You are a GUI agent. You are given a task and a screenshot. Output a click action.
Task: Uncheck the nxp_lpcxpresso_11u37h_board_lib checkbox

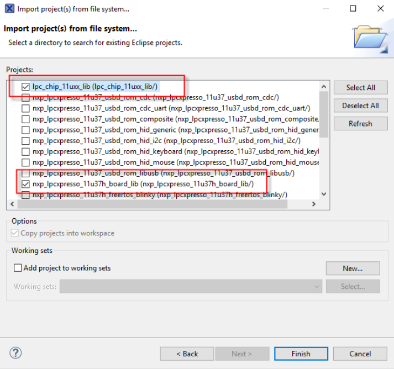[x=25, y=184]
